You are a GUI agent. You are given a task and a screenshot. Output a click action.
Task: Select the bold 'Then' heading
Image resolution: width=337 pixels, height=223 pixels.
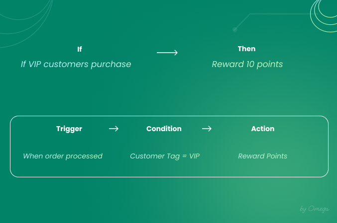click(x=246, y=49)
